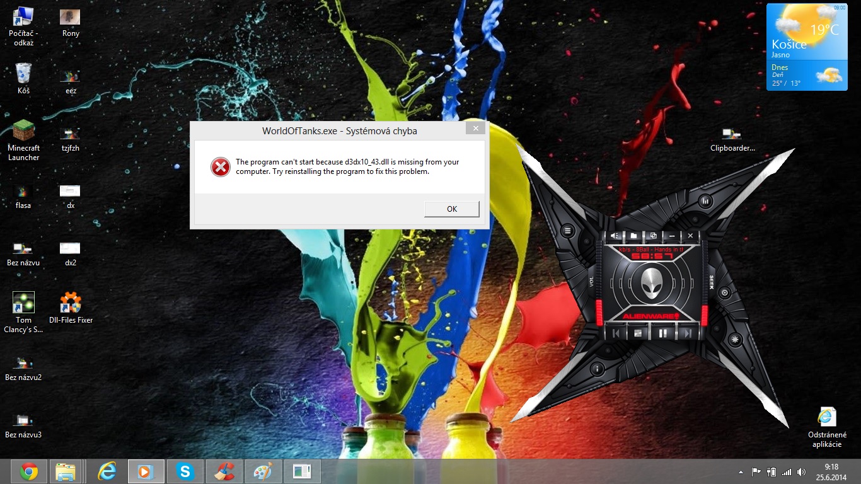Launch the Minecraft Launcher shortcut
861x484 pixels.
pyautogui.click(x=24, y=140)
